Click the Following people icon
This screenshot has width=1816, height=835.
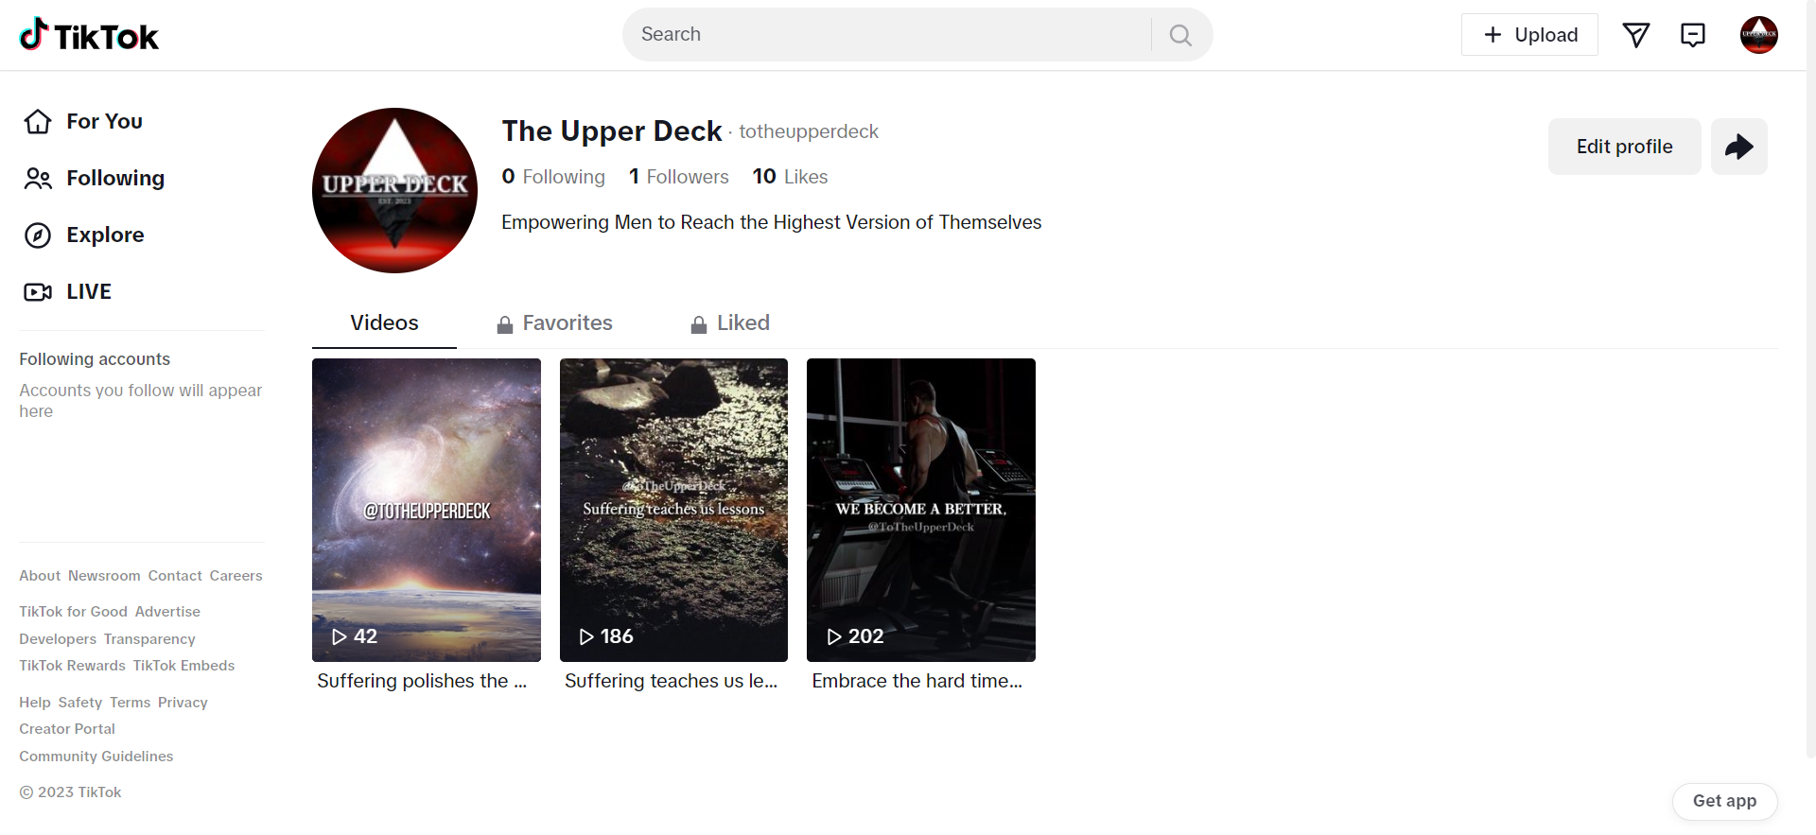click(x=38, y=178)
